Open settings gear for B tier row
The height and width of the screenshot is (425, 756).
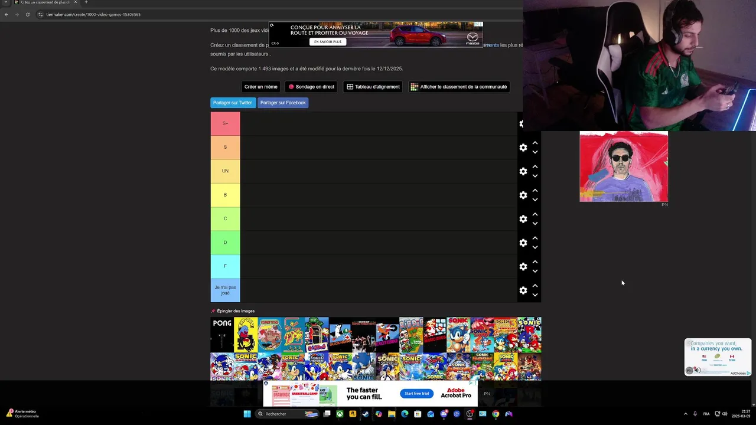coord(523,195)
